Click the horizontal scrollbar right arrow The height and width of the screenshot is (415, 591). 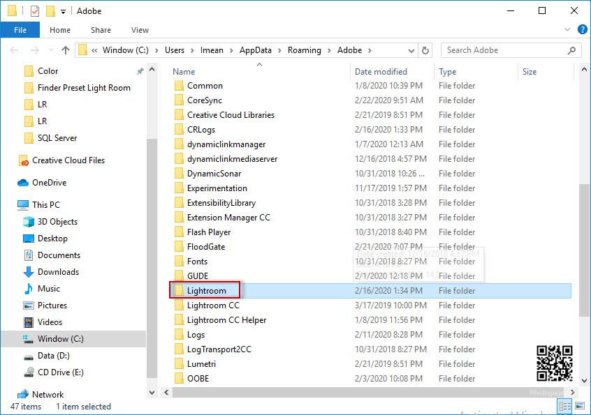pos(573,393)
